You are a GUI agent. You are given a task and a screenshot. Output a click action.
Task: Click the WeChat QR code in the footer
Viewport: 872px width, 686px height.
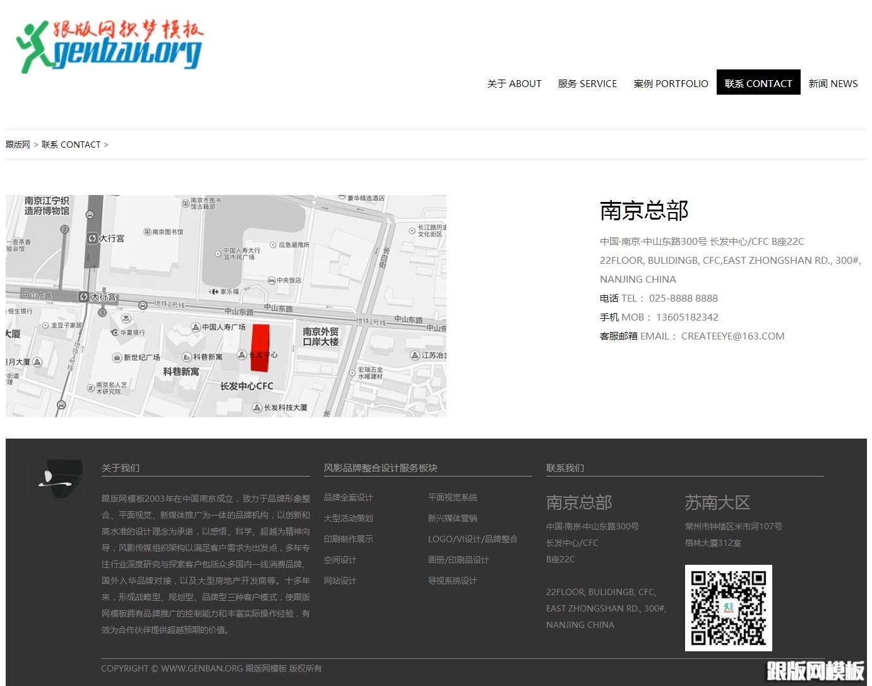pos(729,608)
